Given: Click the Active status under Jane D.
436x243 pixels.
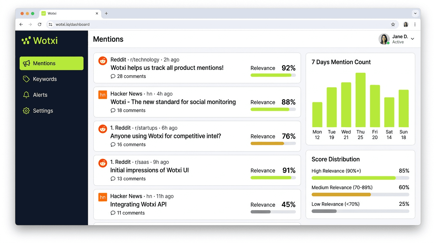Looking at the screenshot, I should point(398,42).
